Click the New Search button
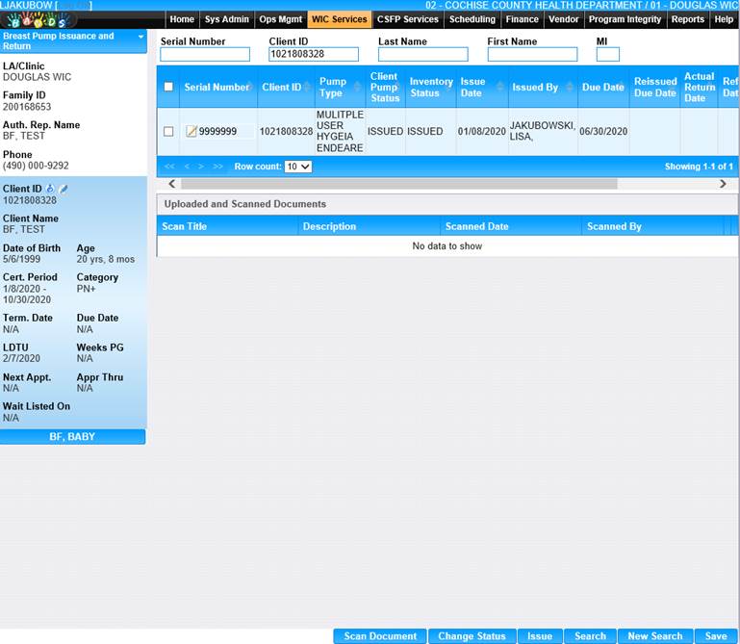 655,636
